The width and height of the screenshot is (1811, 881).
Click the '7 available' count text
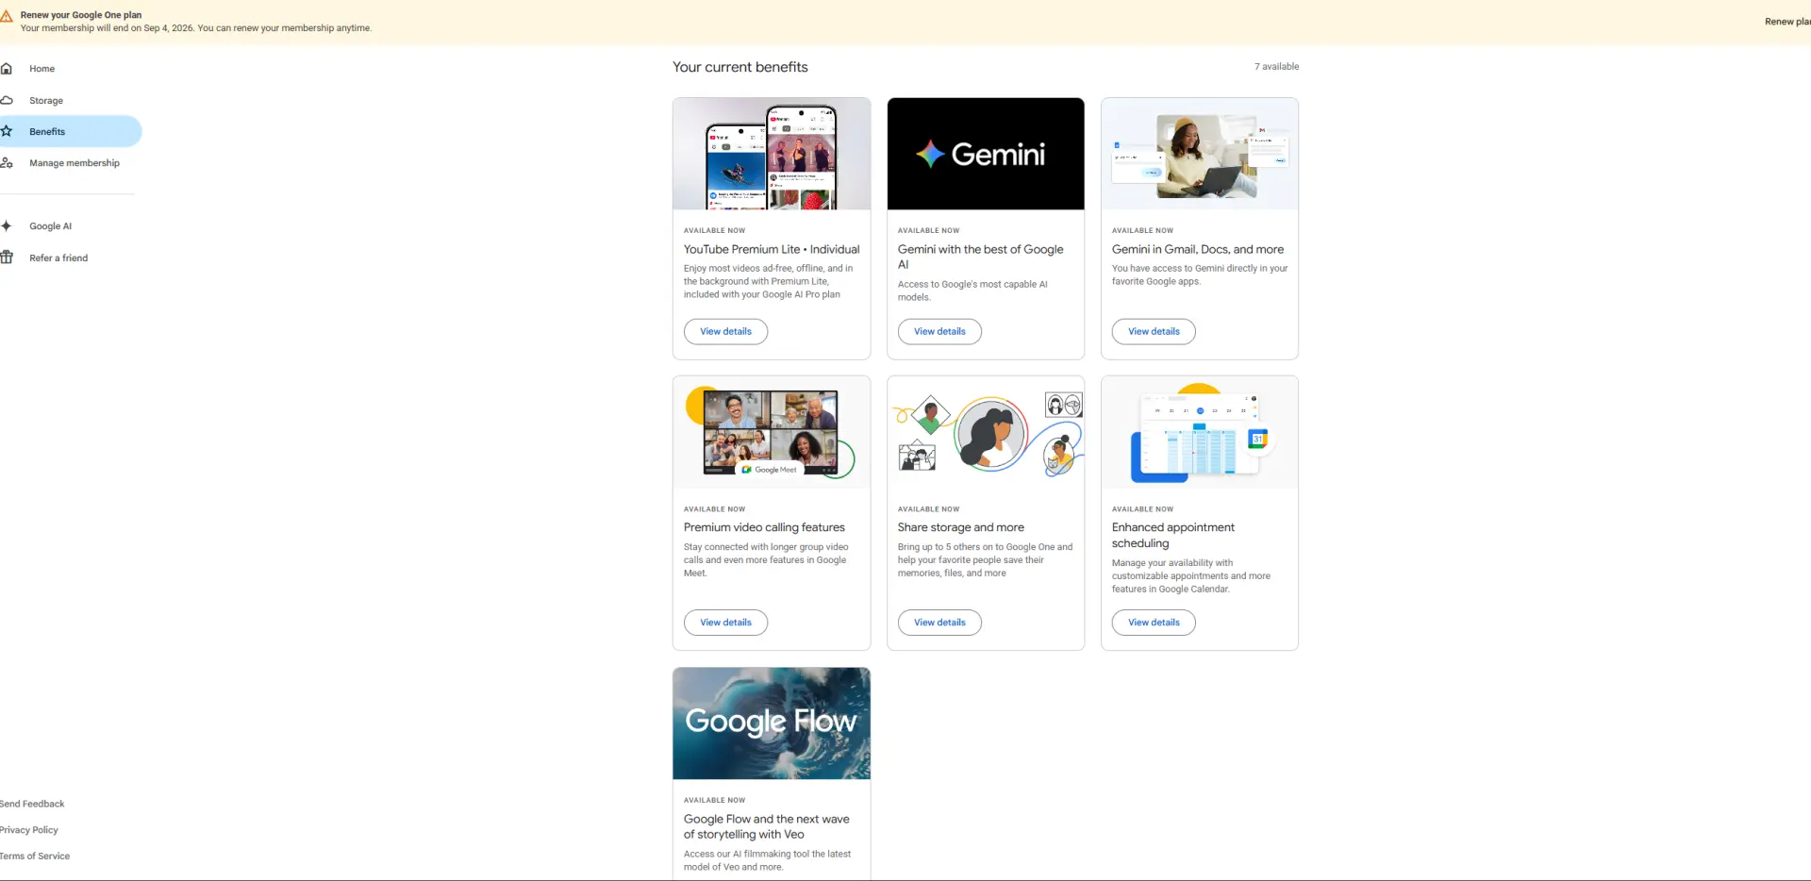[x=1276, y=67]
